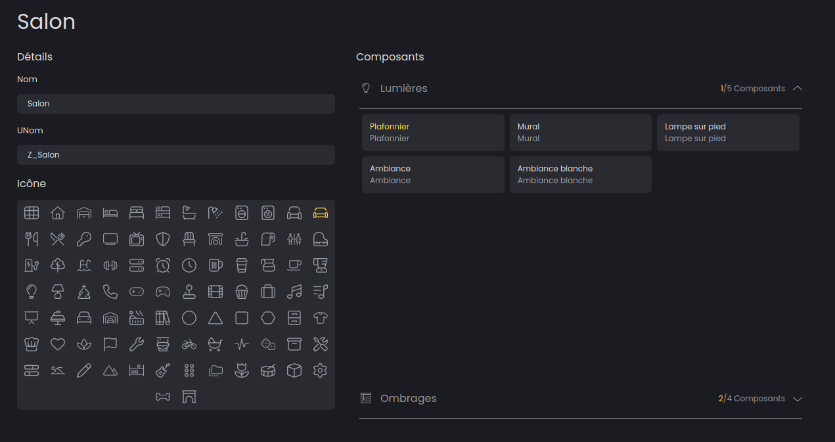
Task: Click the Nom field containing Salon
Action: pyautogui.click(x=176, y=104)
